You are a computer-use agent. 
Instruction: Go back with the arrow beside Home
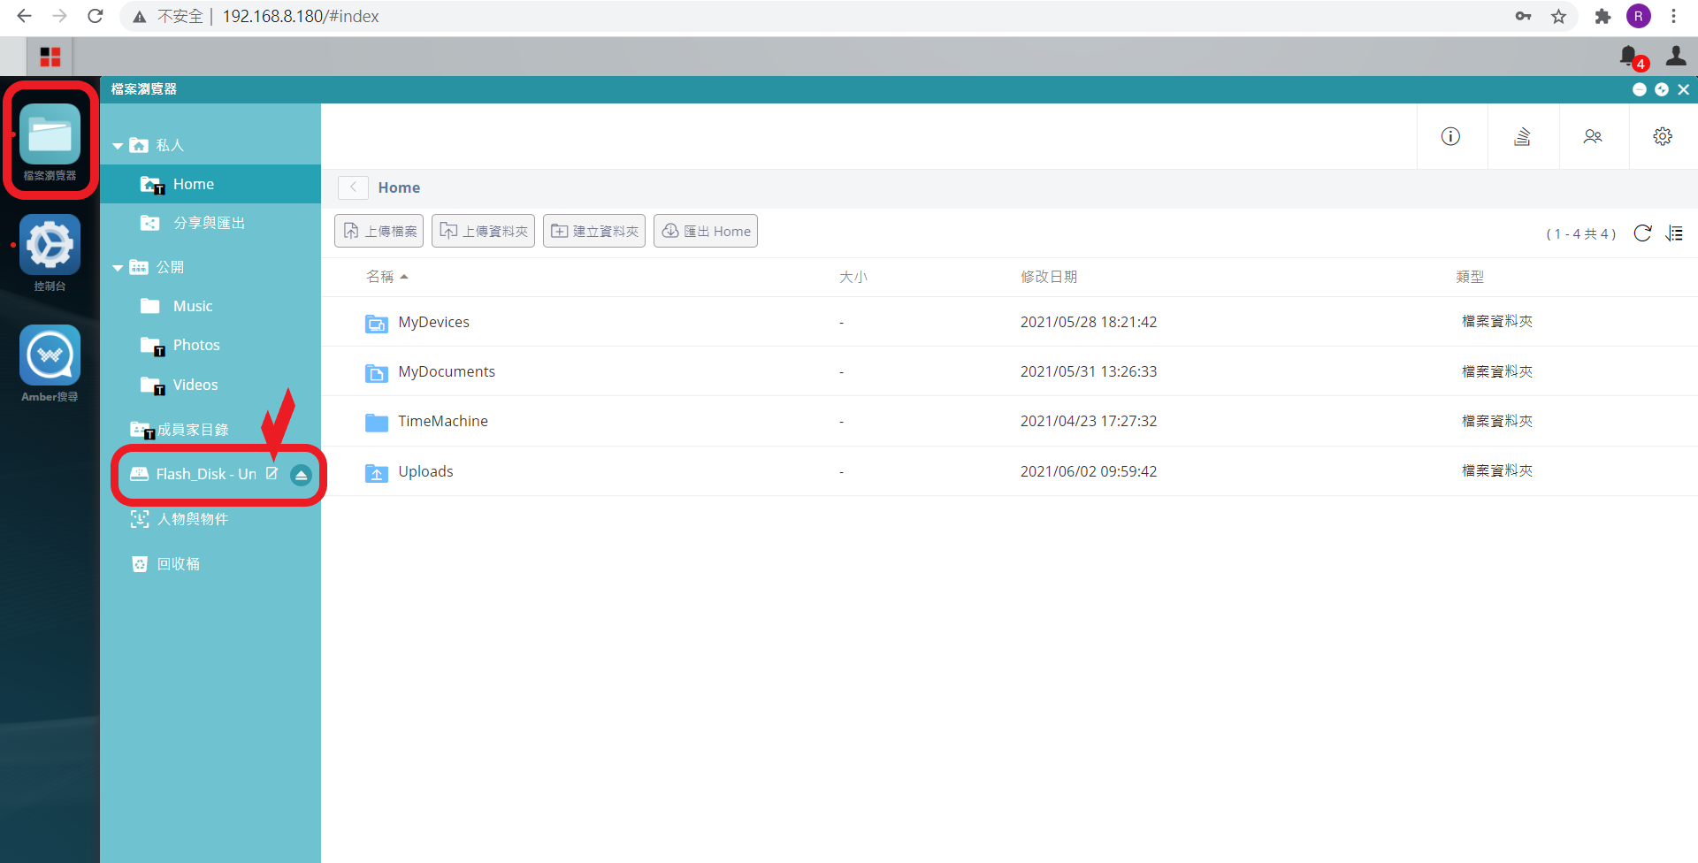pos(353,187)
